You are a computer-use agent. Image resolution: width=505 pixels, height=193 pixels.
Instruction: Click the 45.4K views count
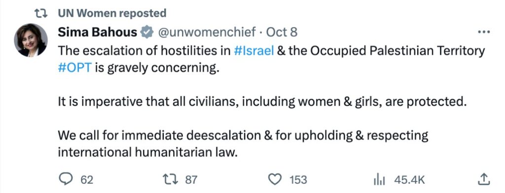click(x=410, y=180)
